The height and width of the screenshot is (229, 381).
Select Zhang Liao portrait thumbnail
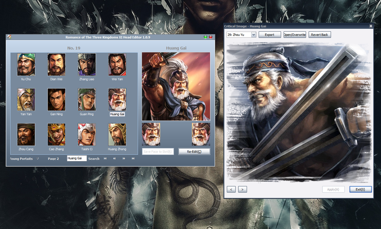pos(87,64)
